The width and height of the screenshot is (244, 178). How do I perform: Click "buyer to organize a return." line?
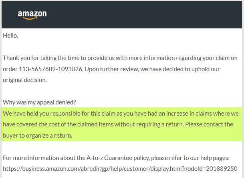pyautogui.click(x=38, y=136)
